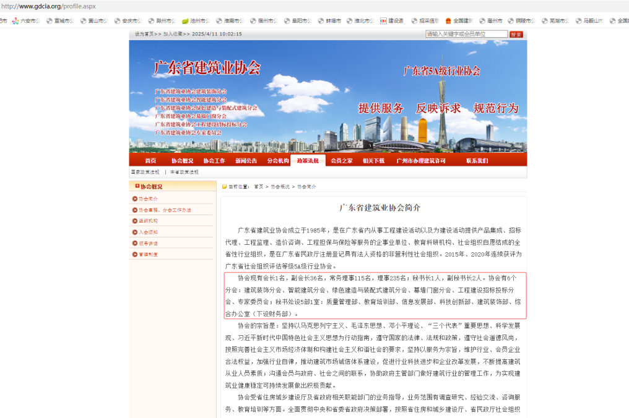Click the 搜索 search button
The width and height of the screenshot is (629, 418).
coord(516,34)
